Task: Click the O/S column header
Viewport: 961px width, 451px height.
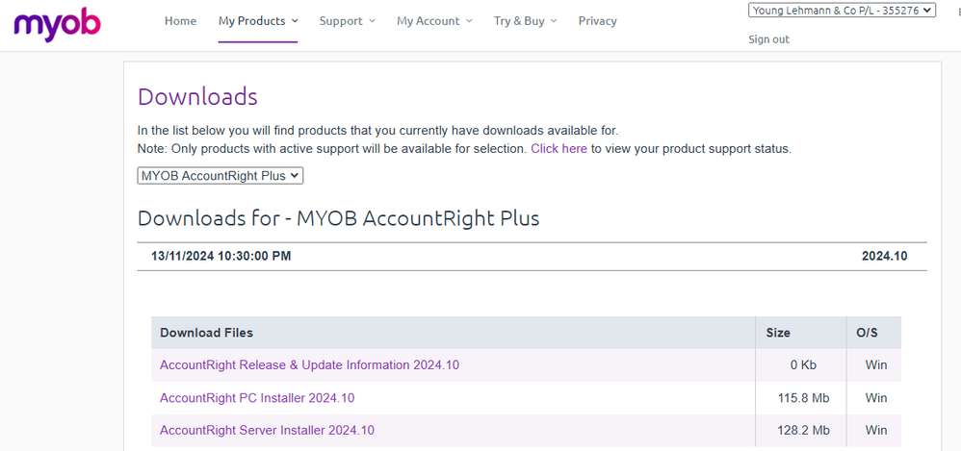Action: tap(867, 333)
